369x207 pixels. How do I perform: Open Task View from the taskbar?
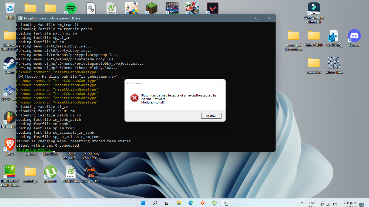[x=167, y=203]
